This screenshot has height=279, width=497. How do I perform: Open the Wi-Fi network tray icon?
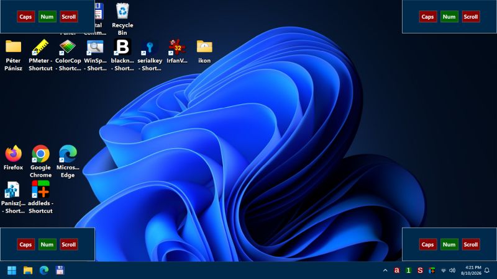[x=444, y=270]
